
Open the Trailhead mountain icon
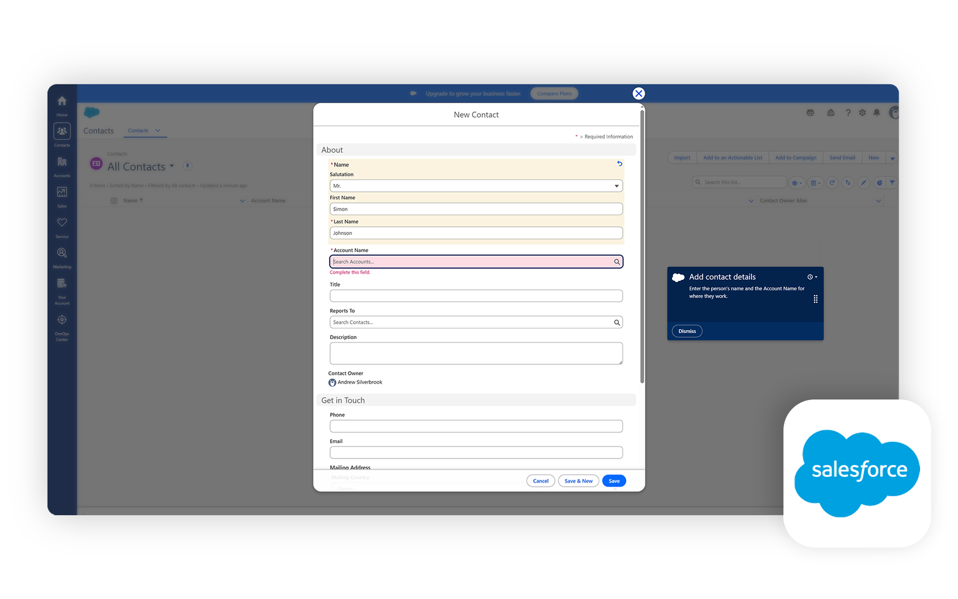point(830,113)
